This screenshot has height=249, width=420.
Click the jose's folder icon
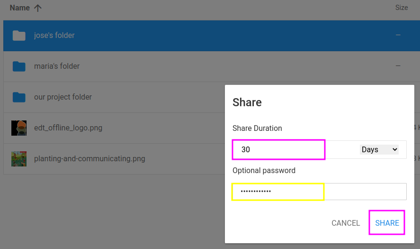click(19, 36)
